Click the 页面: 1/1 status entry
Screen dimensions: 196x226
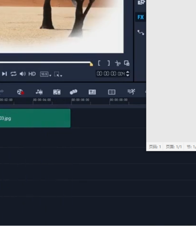[174, 147]
